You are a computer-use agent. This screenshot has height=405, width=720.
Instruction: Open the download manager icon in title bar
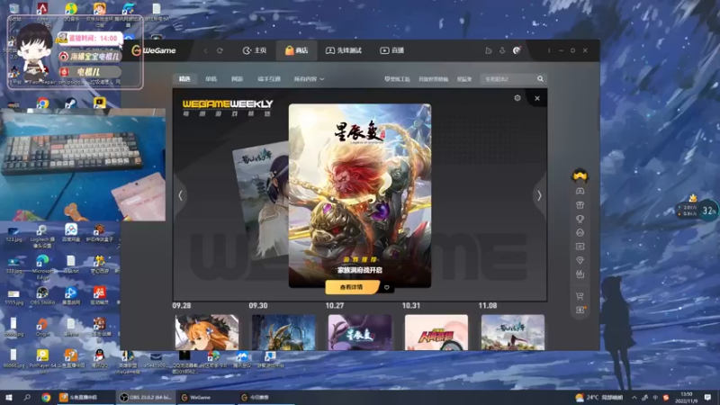(x=502, y=50)
